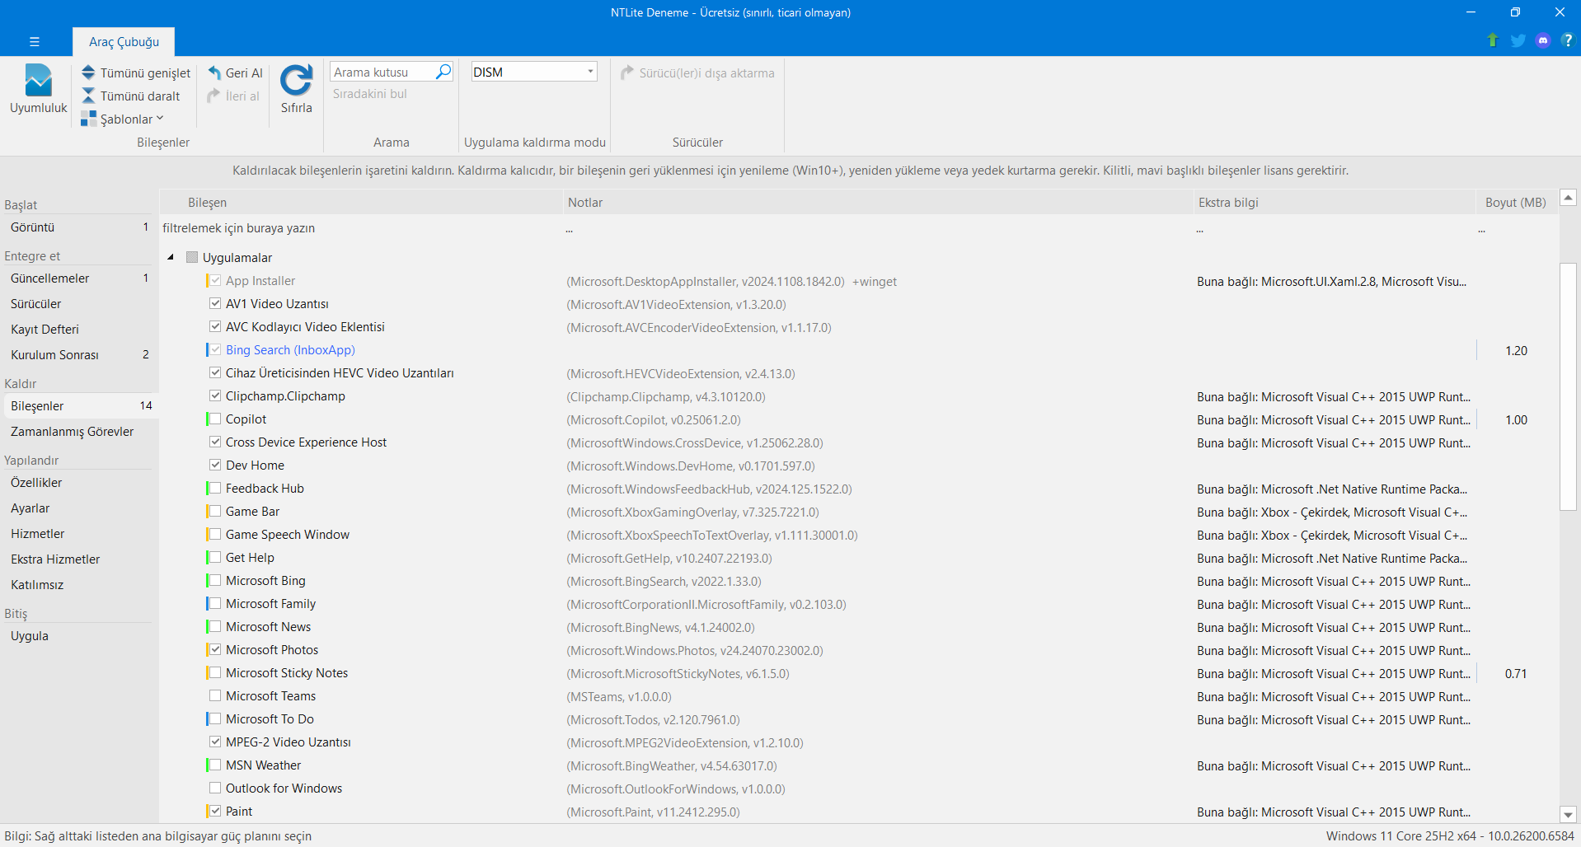The height and width of the screenshot is (847, 1581).
Task: Click the Sürücü(ler)i dışa aktarma export icon
Action: pos(627,73)
